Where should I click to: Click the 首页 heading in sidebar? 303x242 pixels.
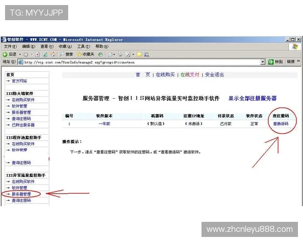(10, 75)
